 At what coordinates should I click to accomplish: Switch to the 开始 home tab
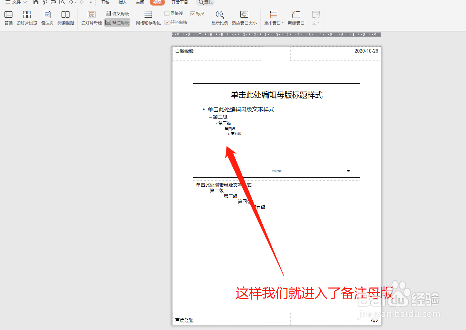(105, 2)
